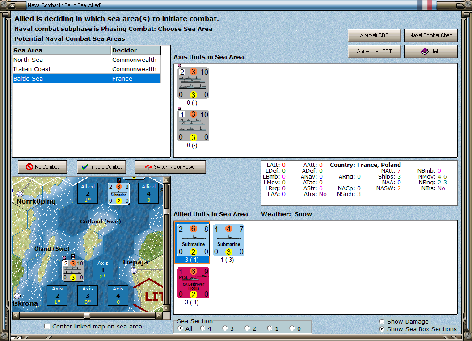The image size is (472, 341).
Task: Select the Show Damage option
Action: [382, 321]
